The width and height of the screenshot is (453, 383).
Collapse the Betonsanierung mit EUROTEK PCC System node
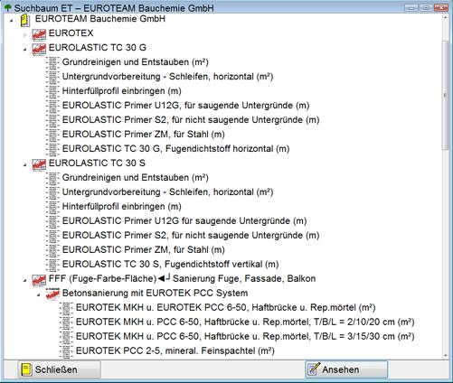[38, 294]
